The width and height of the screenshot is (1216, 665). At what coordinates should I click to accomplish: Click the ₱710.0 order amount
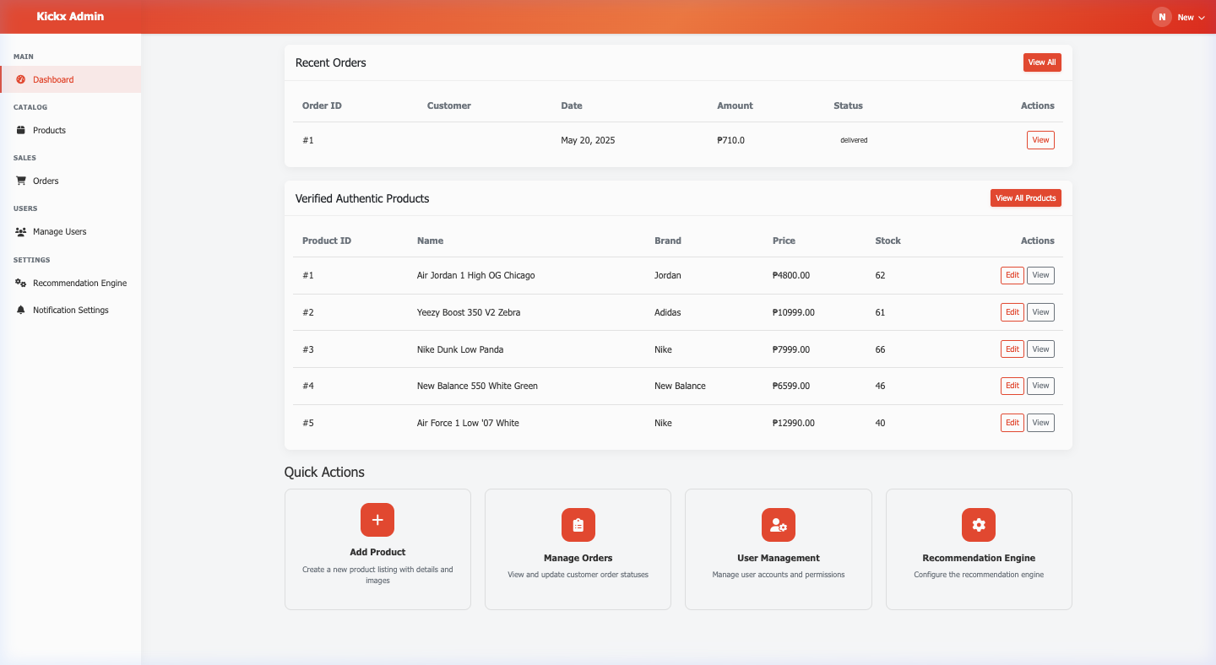(730, 140)
